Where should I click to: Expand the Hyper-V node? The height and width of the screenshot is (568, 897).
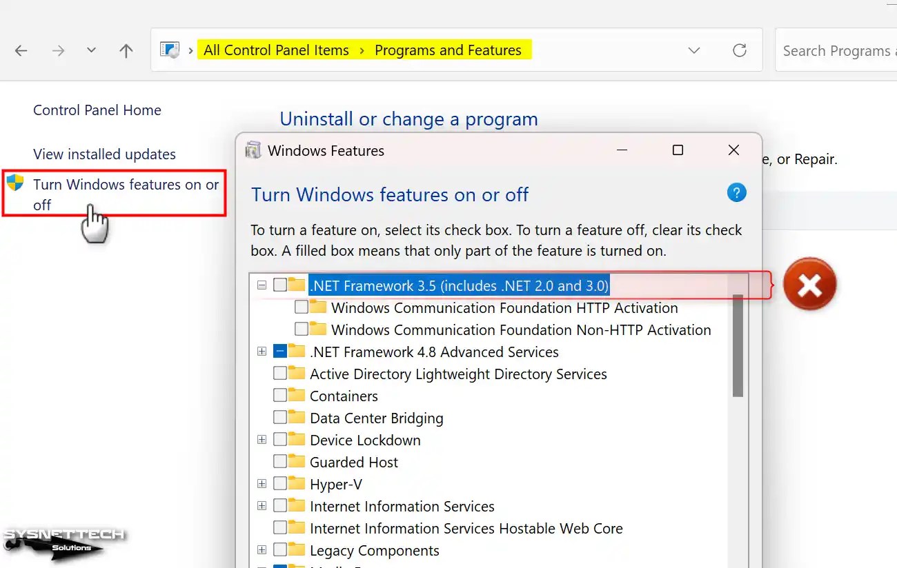262,484
